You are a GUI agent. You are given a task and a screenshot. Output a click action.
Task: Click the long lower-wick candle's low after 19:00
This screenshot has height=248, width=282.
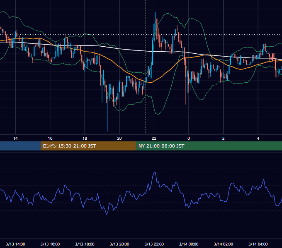tap(108, 131)
